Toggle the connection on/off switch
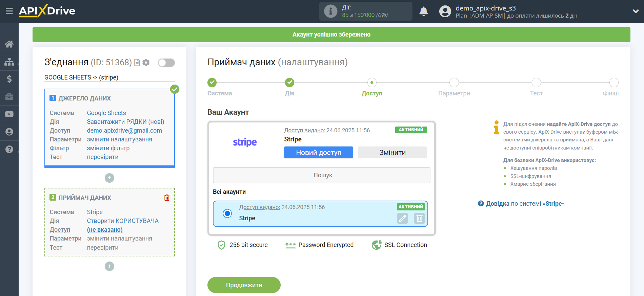This screenshot has height=296, width=644. coord(166,63)
